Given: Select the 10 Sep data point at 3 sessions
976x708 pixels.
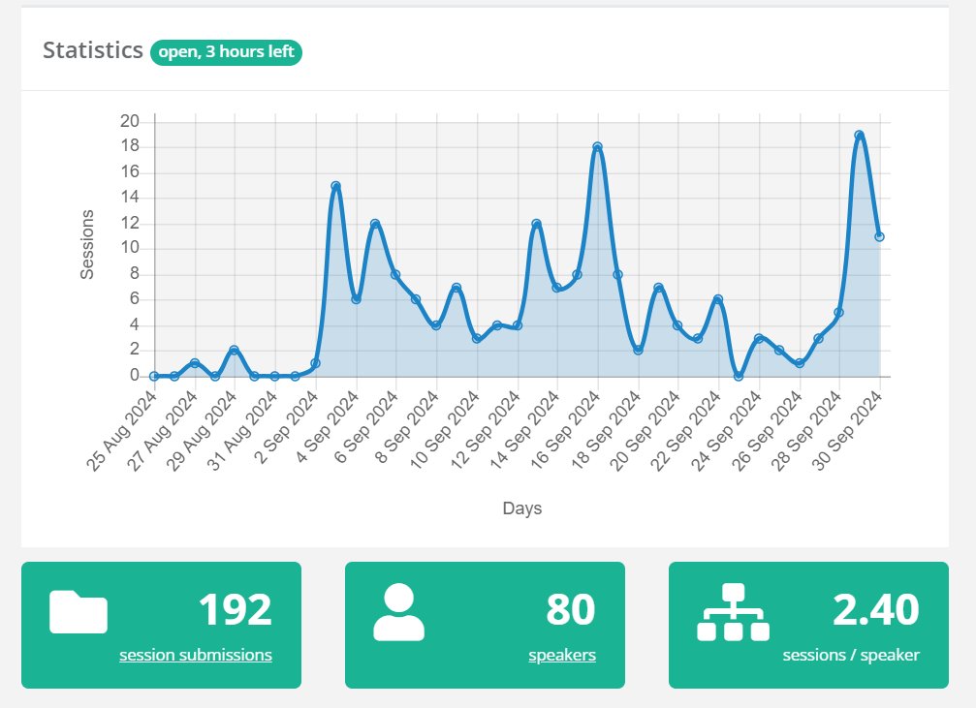Looking at the screenshot, I should pos(476,338).
